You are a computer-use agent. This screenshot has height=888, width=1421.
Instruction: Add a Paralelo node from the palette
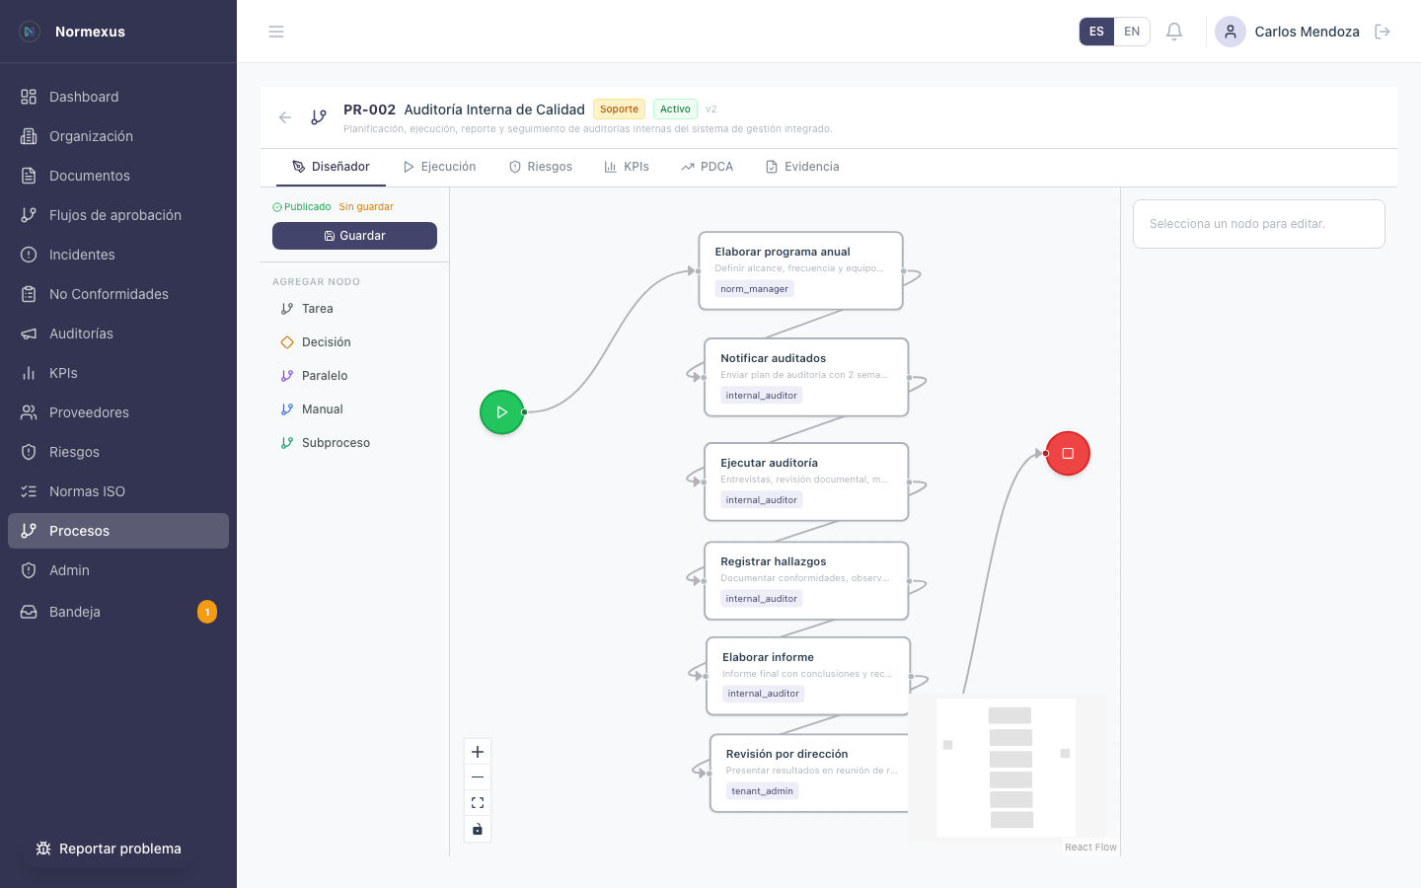coord(323,375)
